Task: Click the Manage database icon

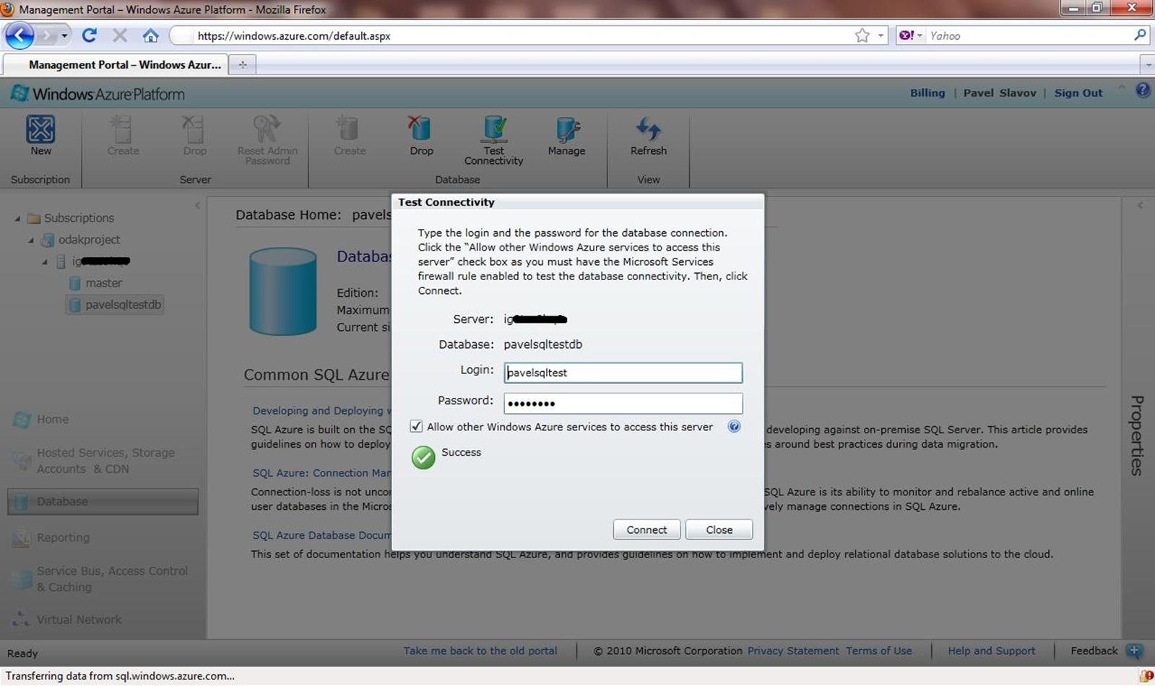Action: click(566, 130)
